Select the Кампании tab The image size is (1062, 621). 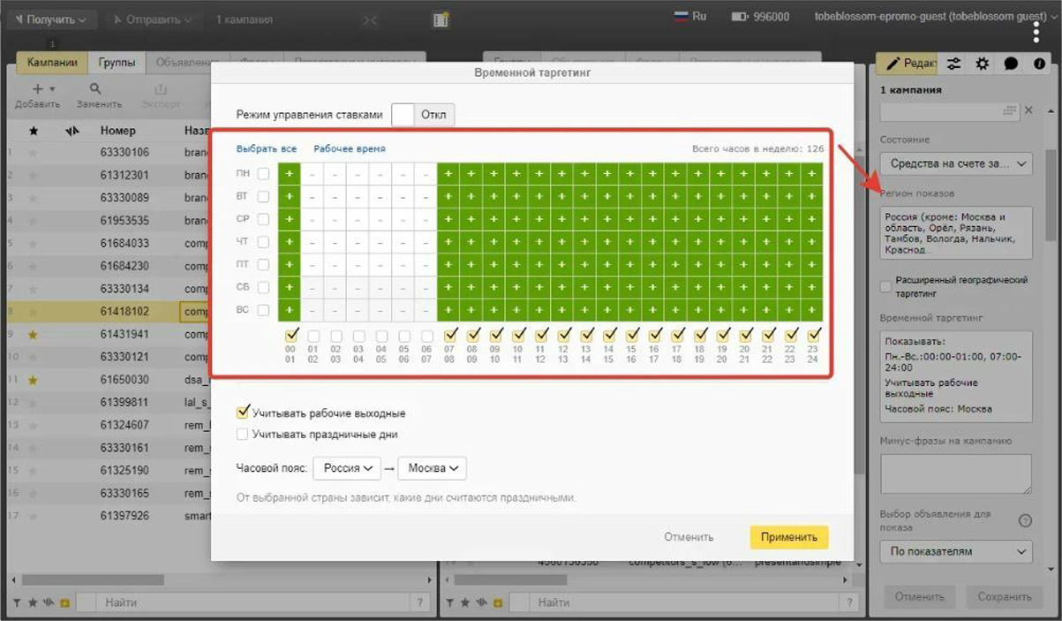52,63
